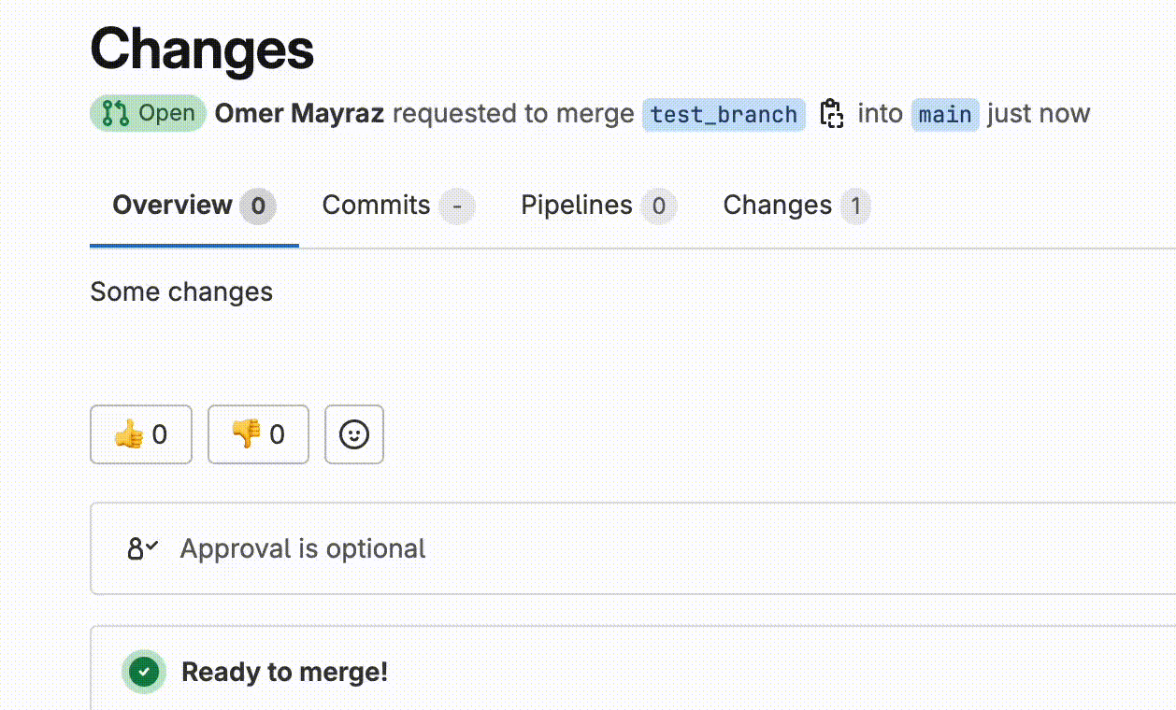Open Omer Mayraz's profile
This screenshot has height=710, width=1176.
pos(299,113)
